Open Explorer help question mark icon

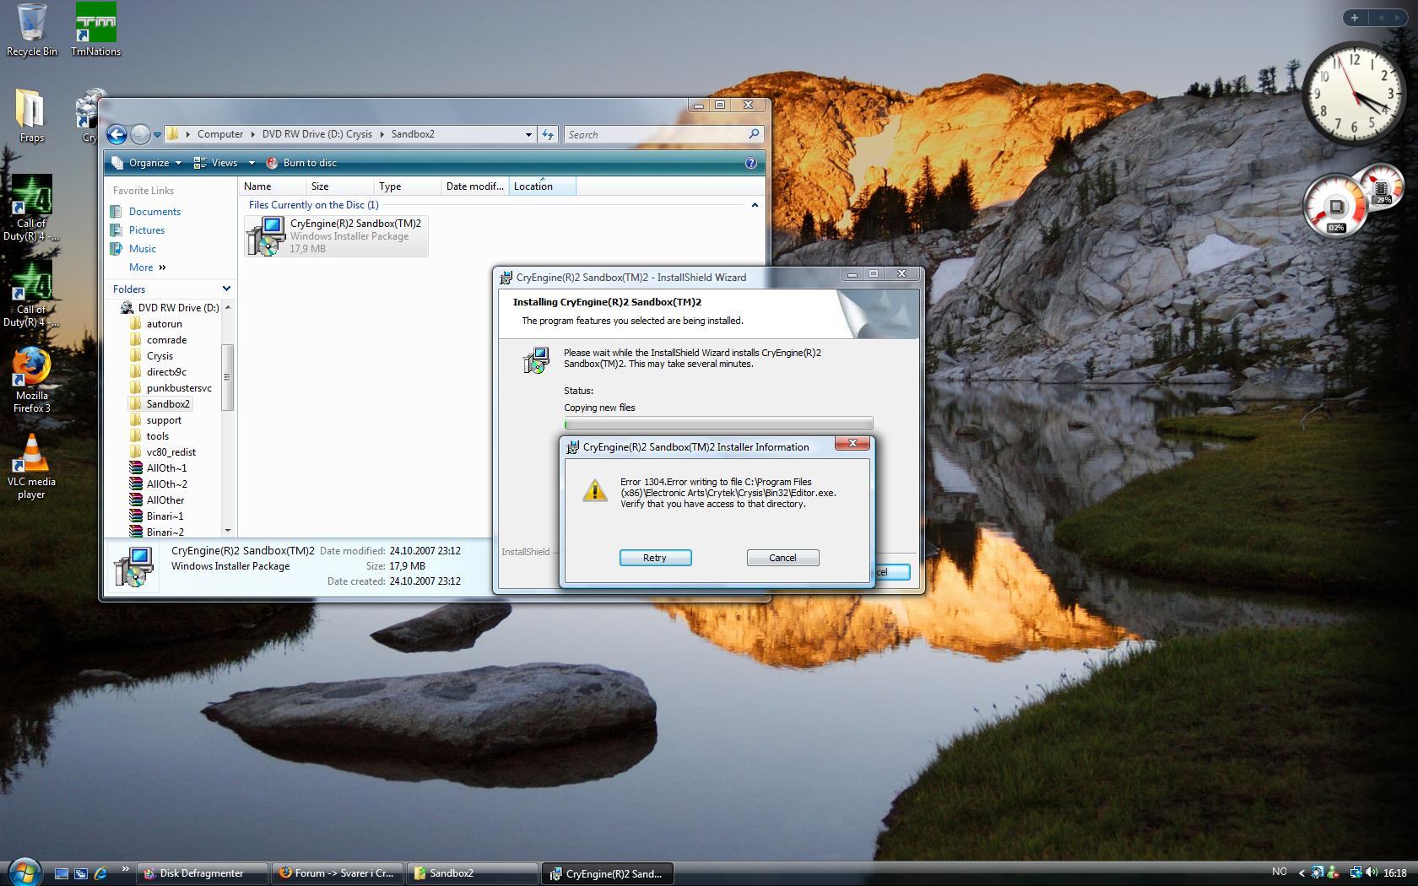click(751, 163)
